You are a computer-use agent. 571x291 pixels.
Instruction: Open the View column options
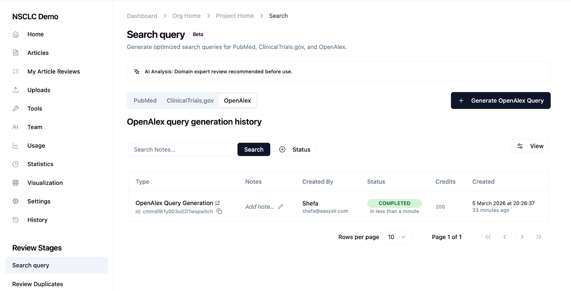click(530, 146)
